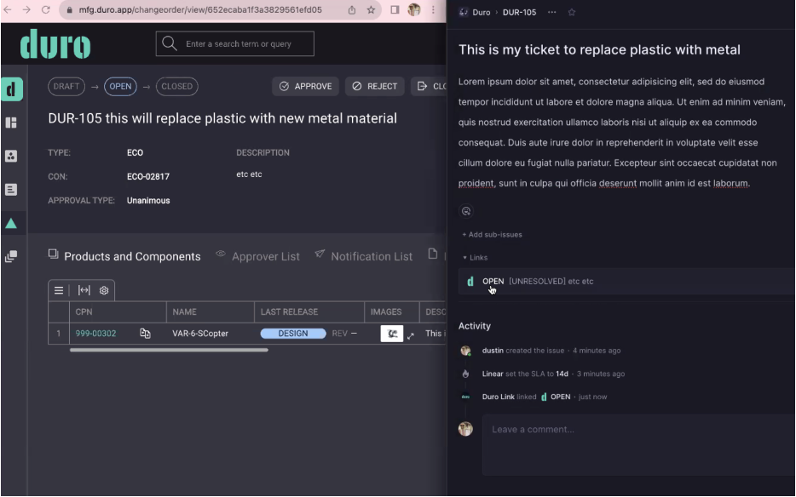796x497 pixels.
Task: Switch to the Notification List tab
Action: coord(371,256)
